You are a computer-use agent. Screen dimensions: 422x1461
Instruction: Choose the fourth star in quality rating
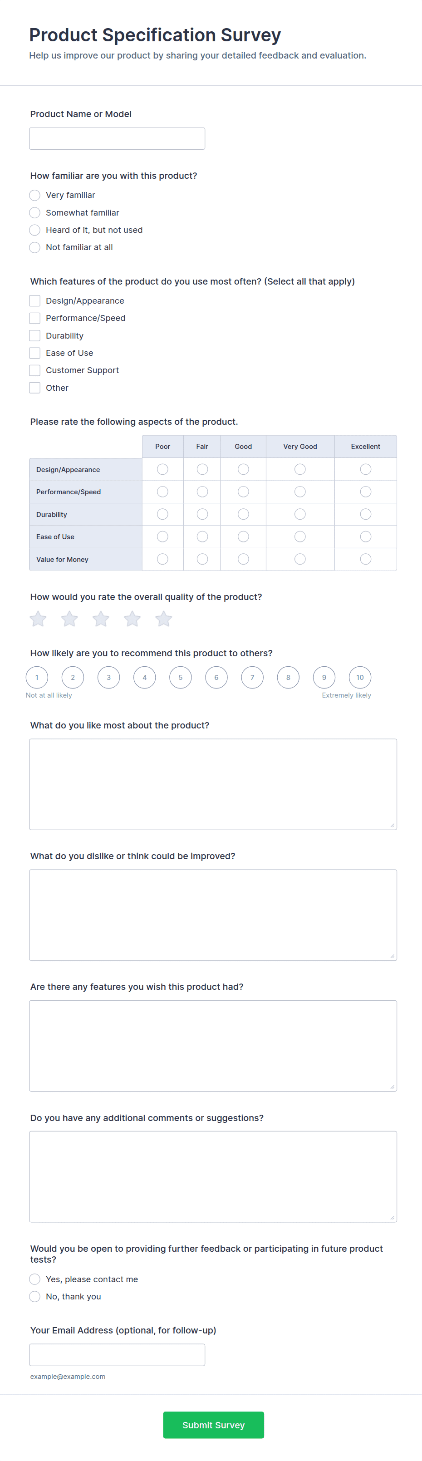[x=132, y=619]
